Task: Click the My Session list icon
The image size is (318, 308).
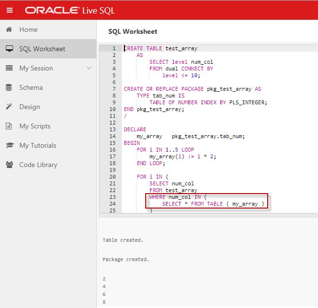Action: 9,68
